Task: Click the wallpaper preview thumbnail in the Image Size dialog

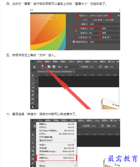Action: tap(48, 32)
